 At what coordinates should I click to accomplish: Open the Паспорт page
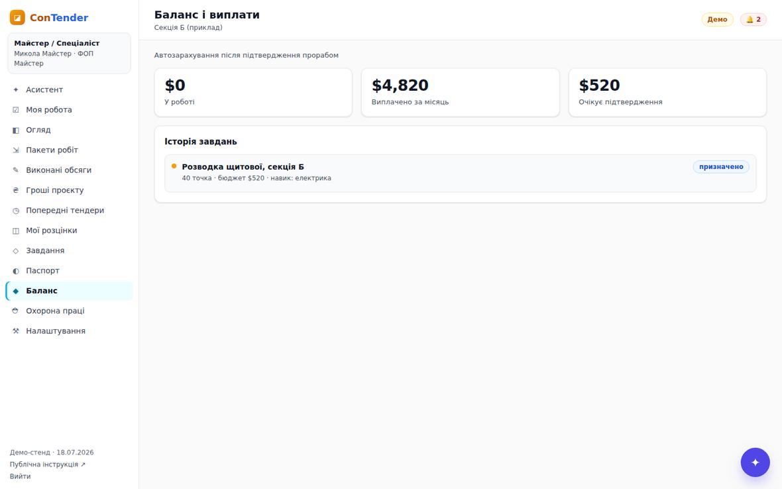[69, 270]
